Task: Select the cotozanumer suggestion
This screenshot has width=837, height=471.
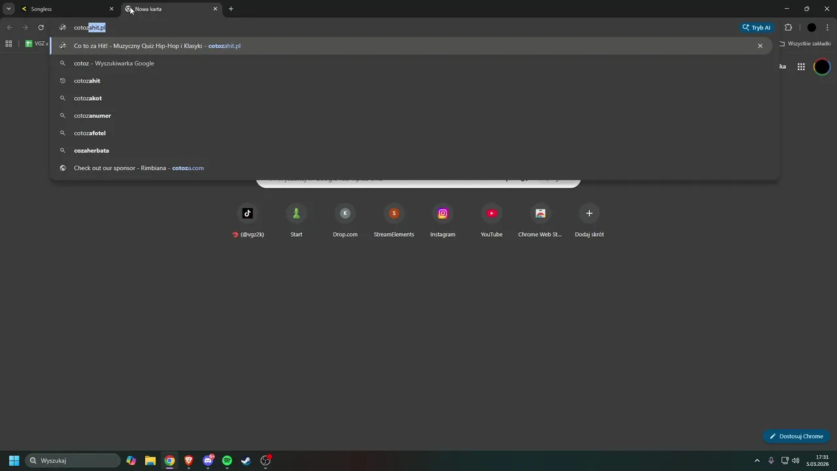Action: (x=414, y=116)
